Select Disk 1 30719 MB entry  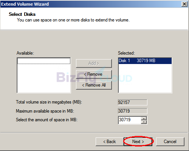145,61
